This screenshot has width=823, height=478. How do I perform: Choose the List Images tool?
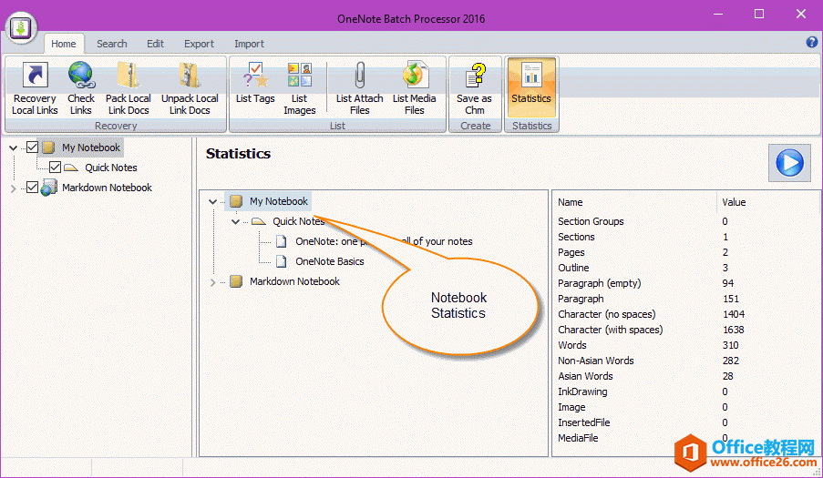[x=299, y=88]
